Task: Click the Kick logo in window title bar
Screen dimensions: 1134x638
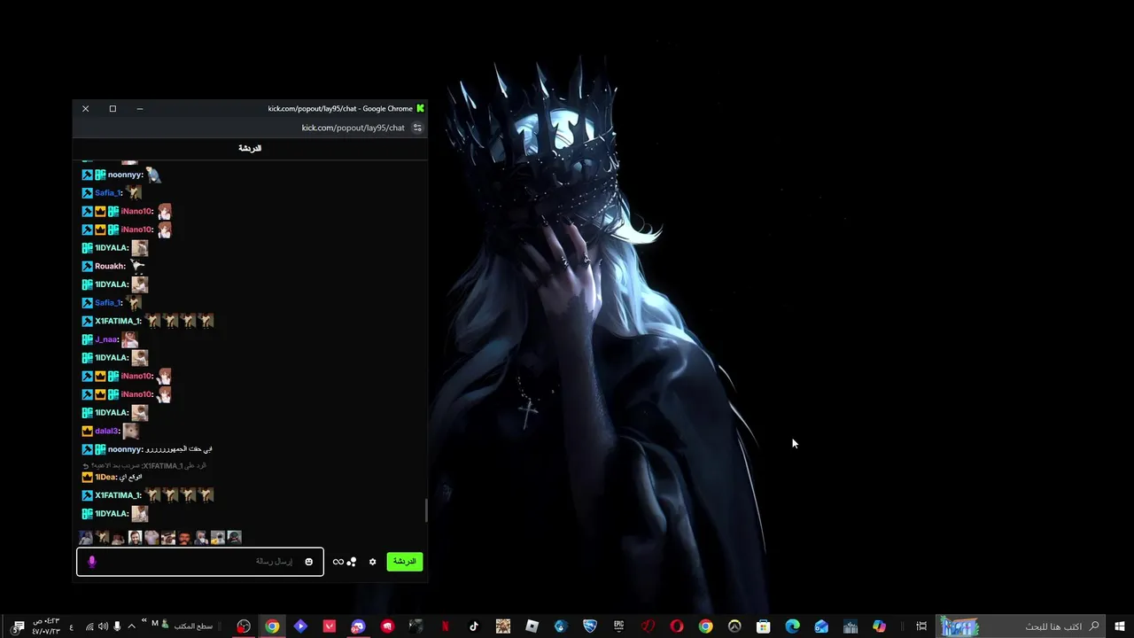Action: pos(420,108)
